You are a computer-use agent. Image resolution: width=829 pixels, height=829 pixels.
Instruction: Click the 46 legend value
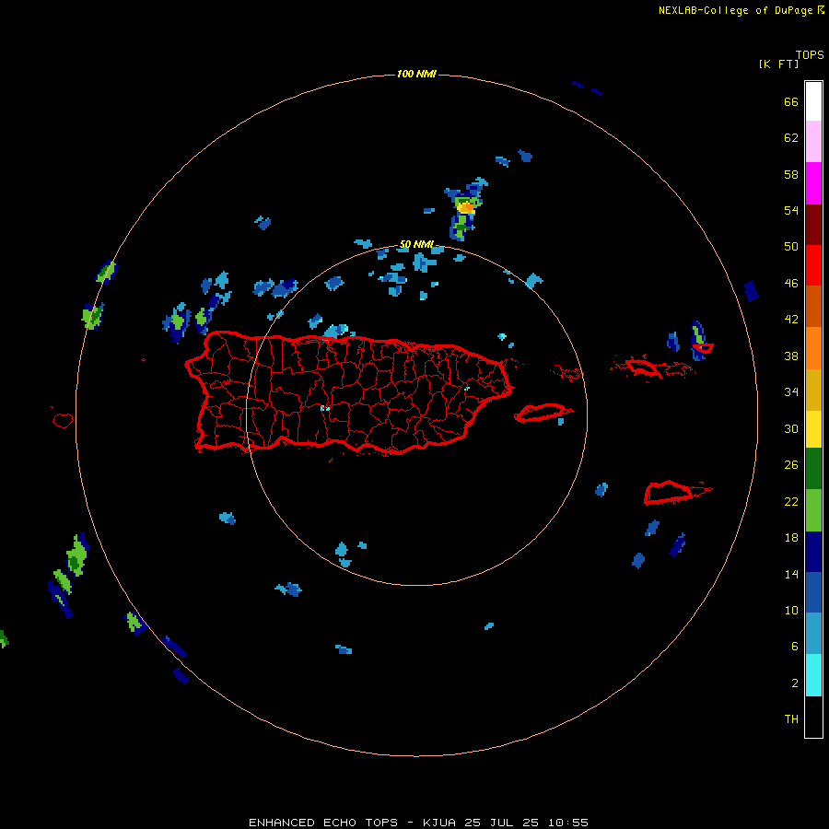pos(791,284)
